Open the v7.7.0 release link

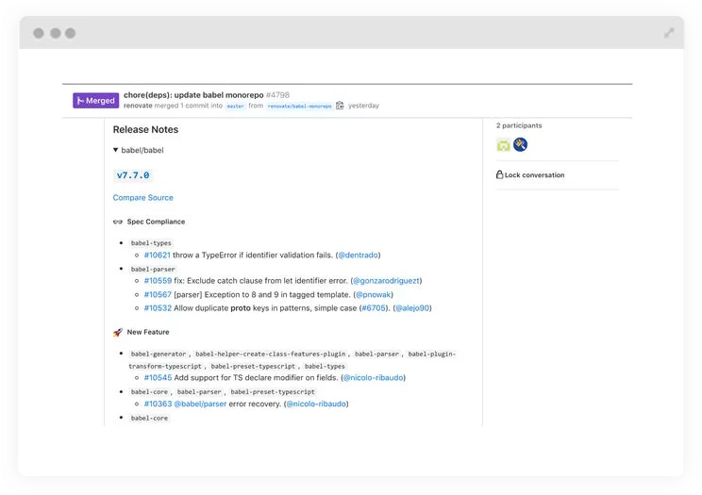pos(133,175)
